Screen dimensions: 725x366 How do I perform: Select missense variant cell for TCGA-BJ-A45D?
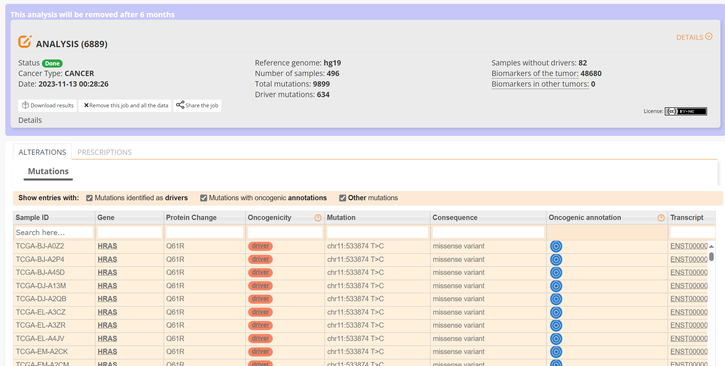[x=488, y=272]
